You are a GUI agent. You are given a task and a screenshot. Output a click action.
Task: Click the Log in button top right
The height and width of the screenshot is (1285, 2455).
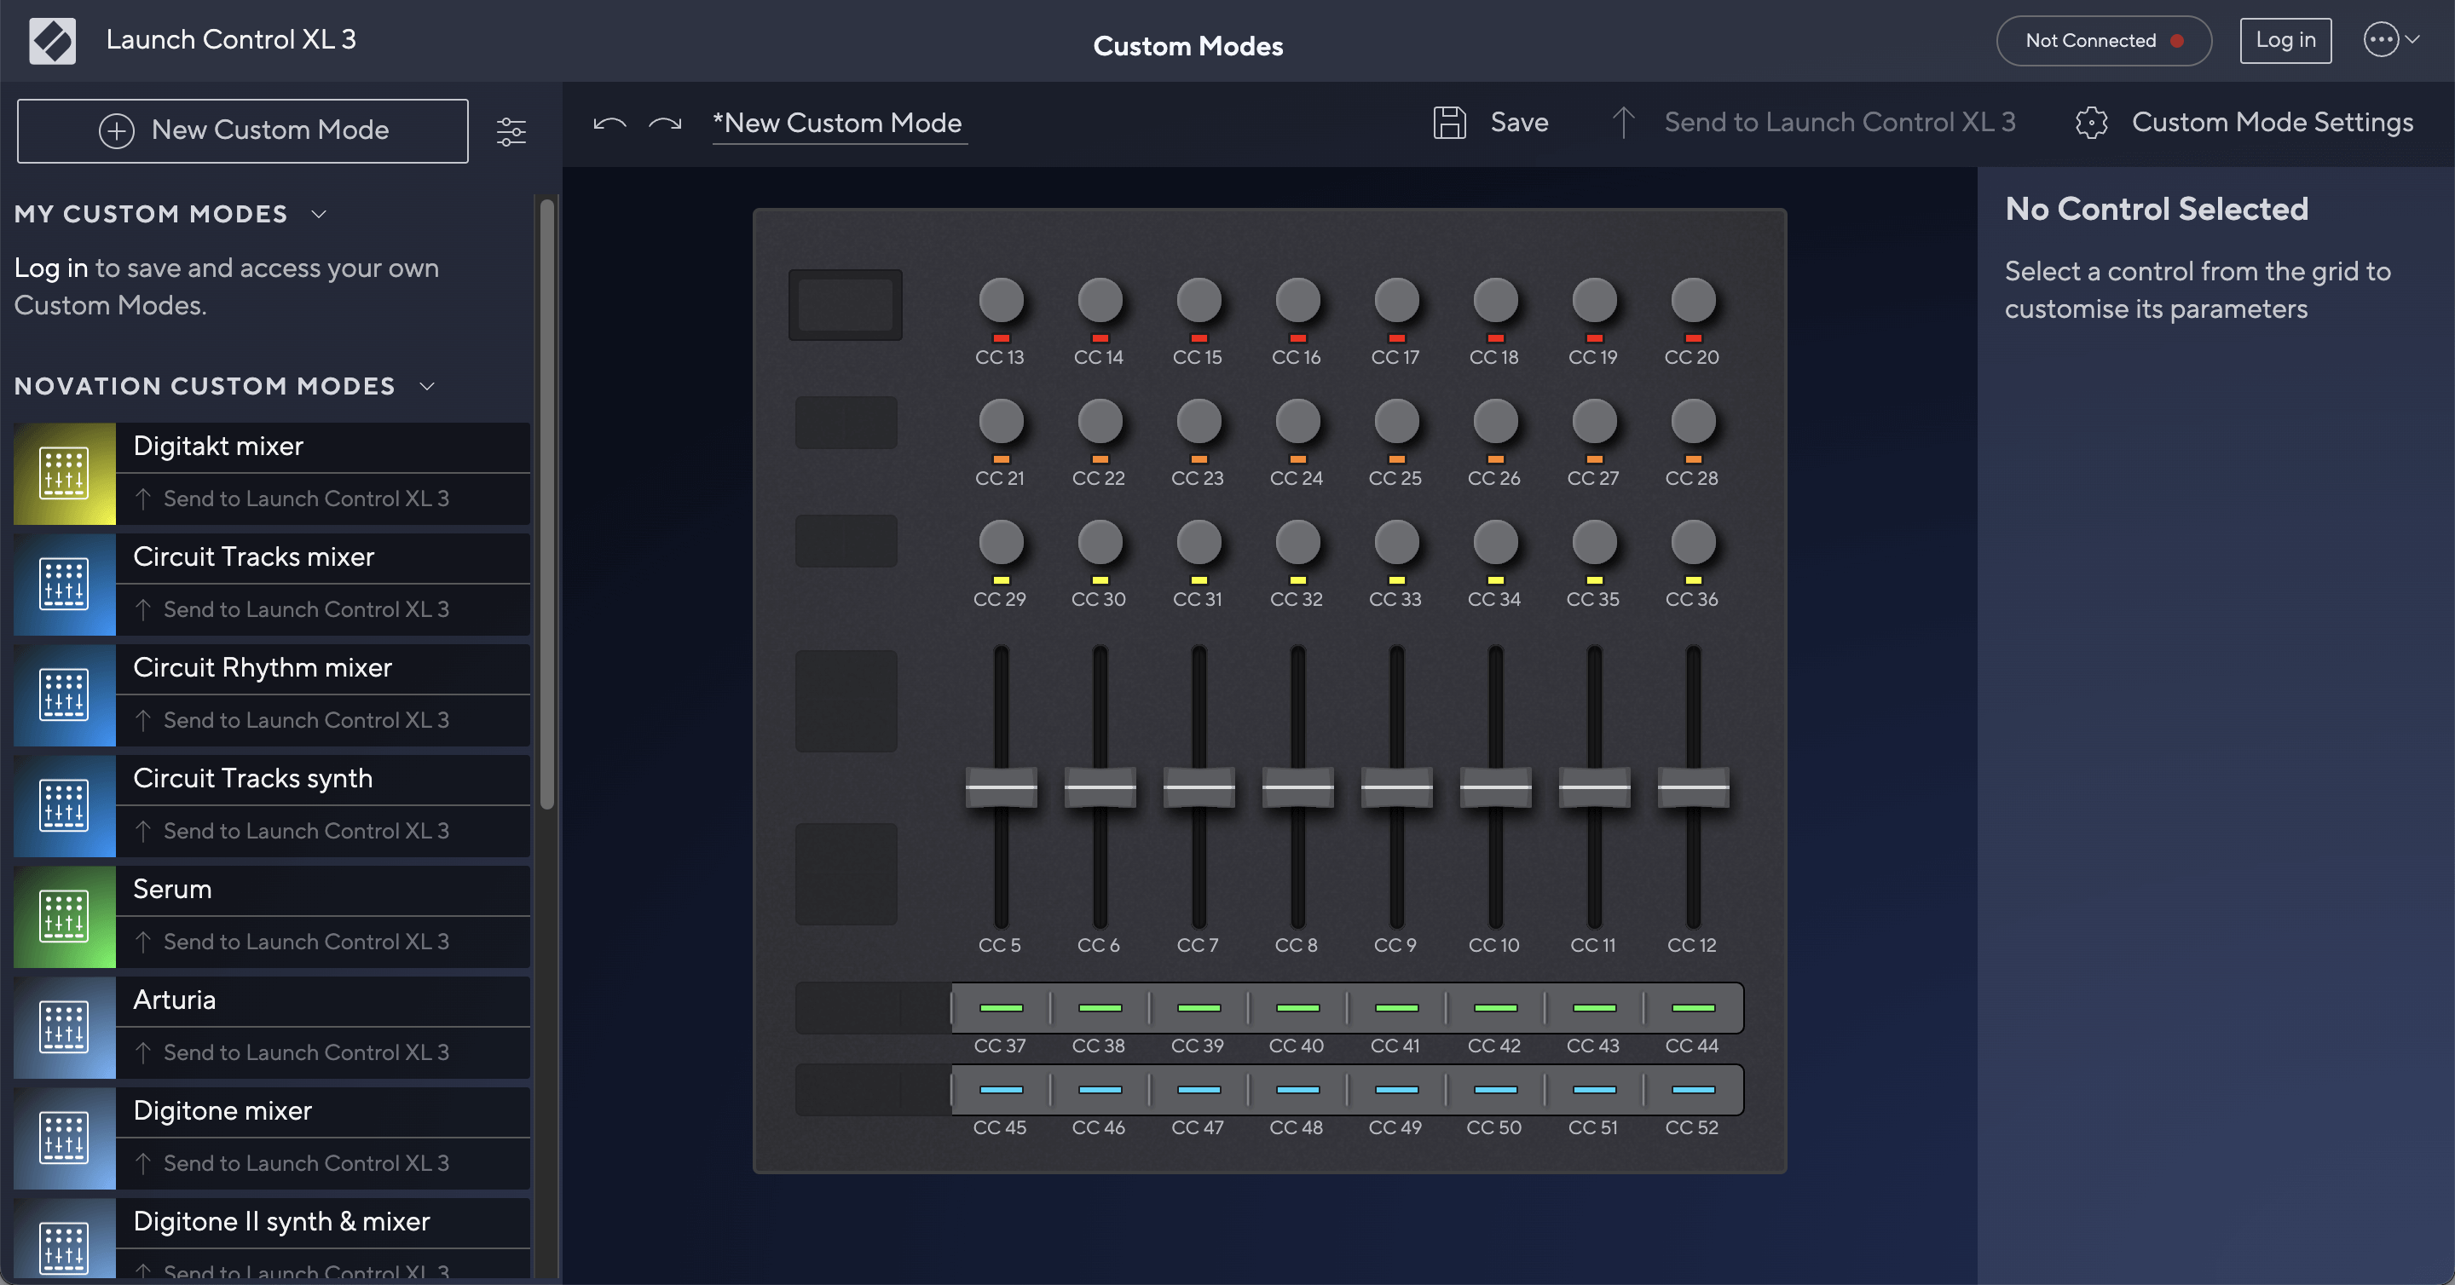[x=2285, y=40]
